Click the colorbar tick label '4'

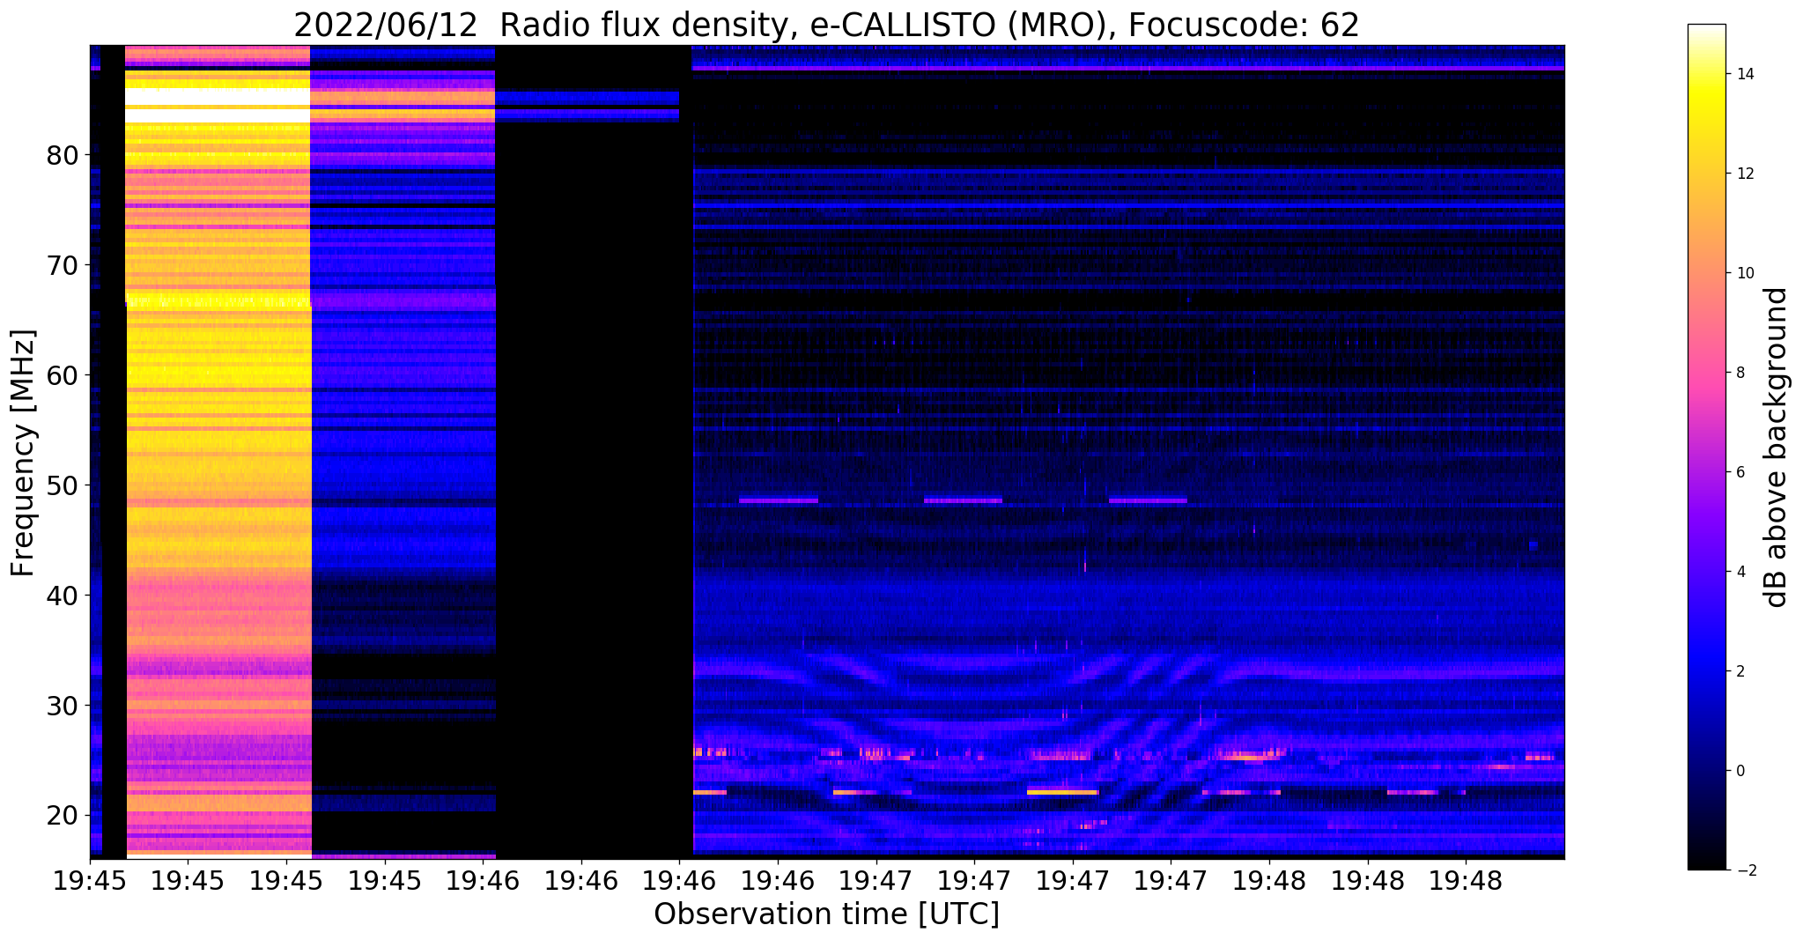coord(1740,572)
